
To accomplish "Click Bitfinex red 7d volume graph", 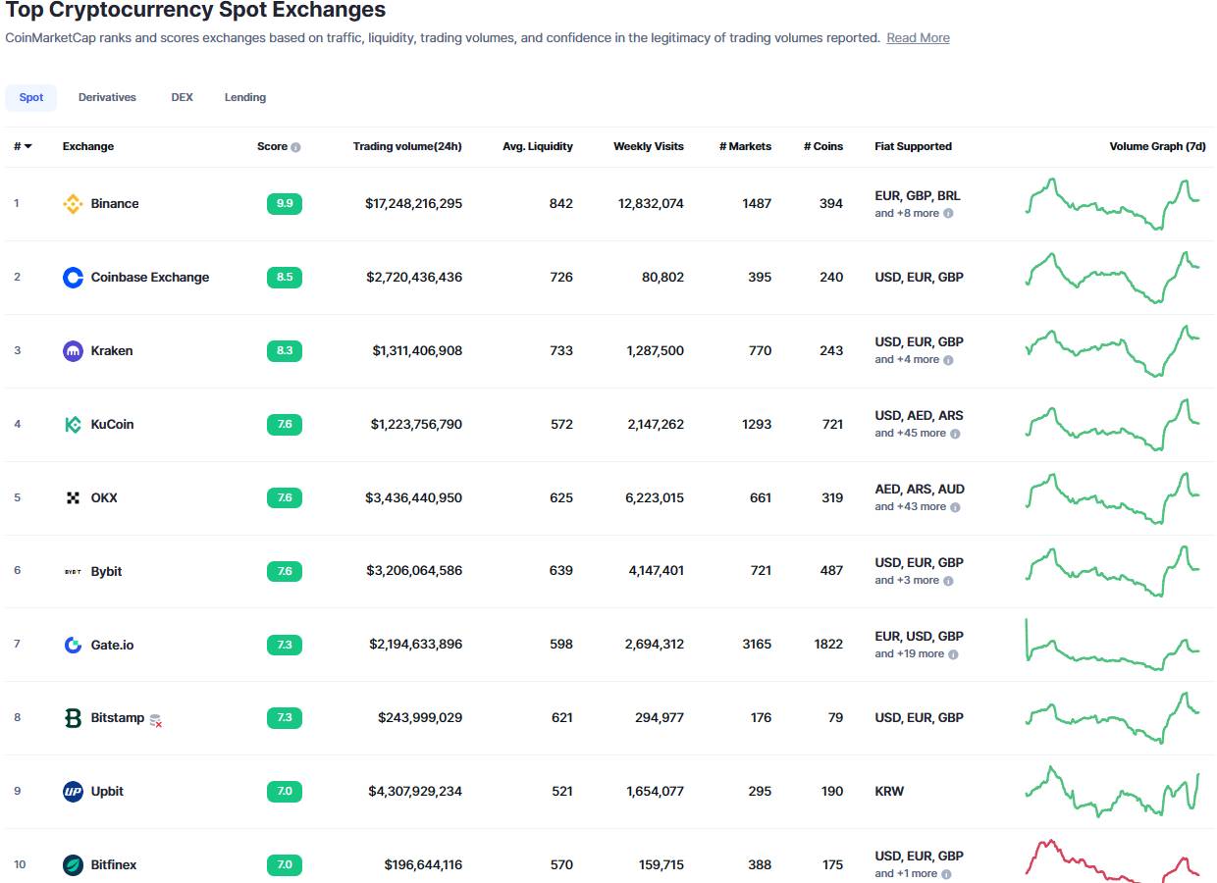I will [x=1113, y=860].
